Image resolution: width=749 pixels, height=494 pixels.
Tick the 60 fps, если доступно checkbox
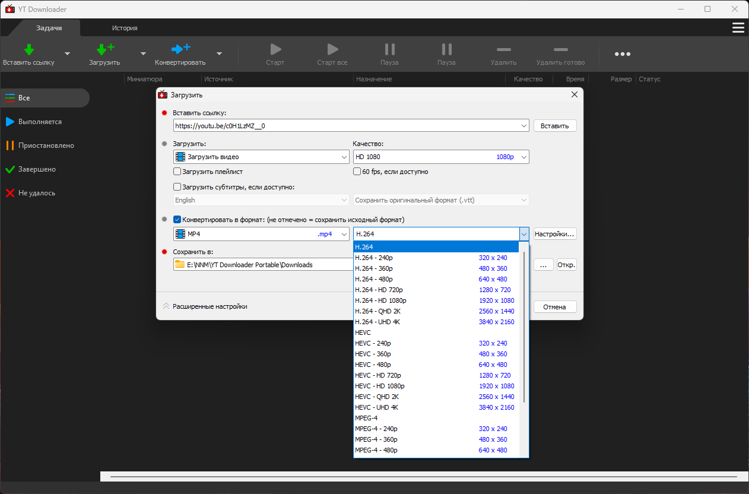coord(357,172)
